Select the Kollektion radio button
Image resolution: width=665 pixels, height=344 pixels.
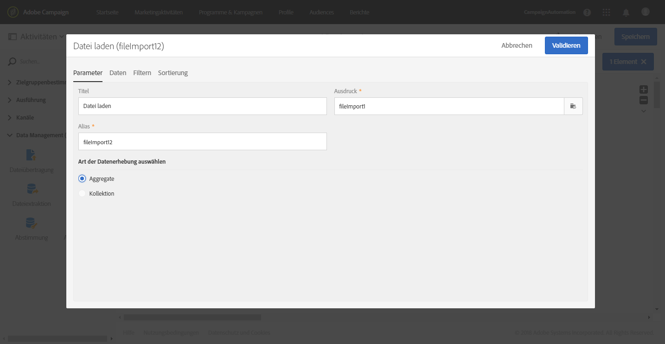point(82,193)
